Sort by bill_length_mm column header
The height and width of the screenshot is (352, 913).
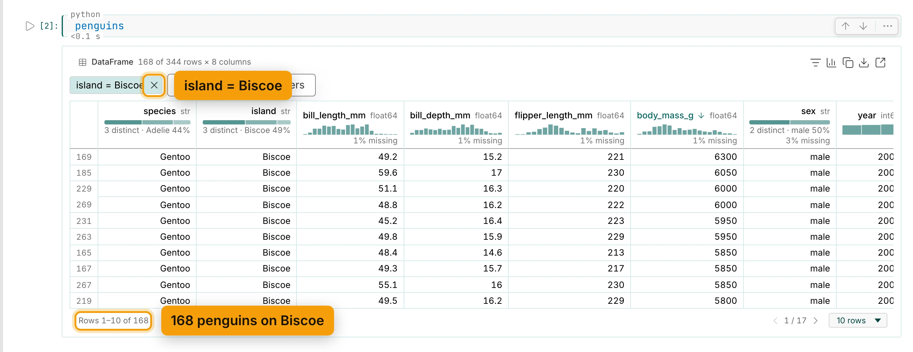[334, 115]
